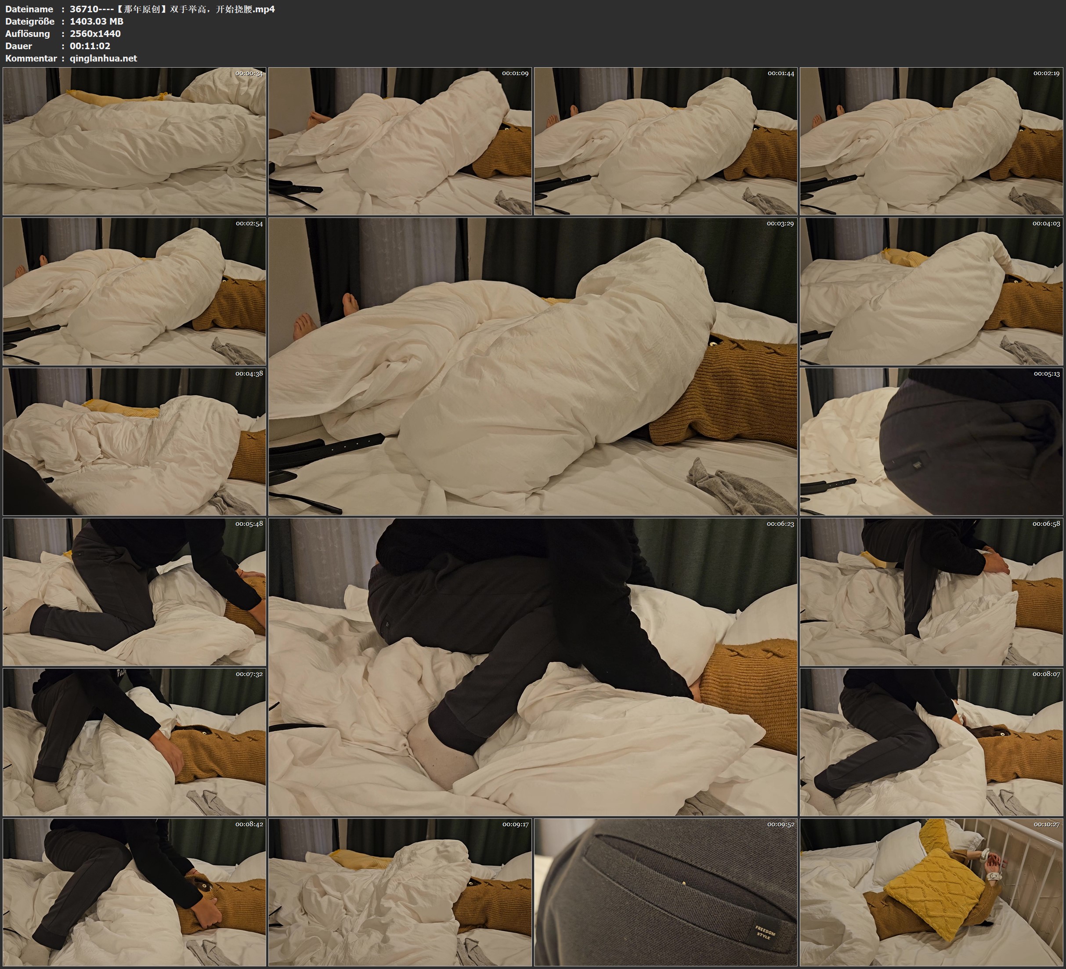Image resolution: width=1066 pixels, height=969 pixels.
Task: Click the qinglanhua.net comment text
Action: coord(103,58)
